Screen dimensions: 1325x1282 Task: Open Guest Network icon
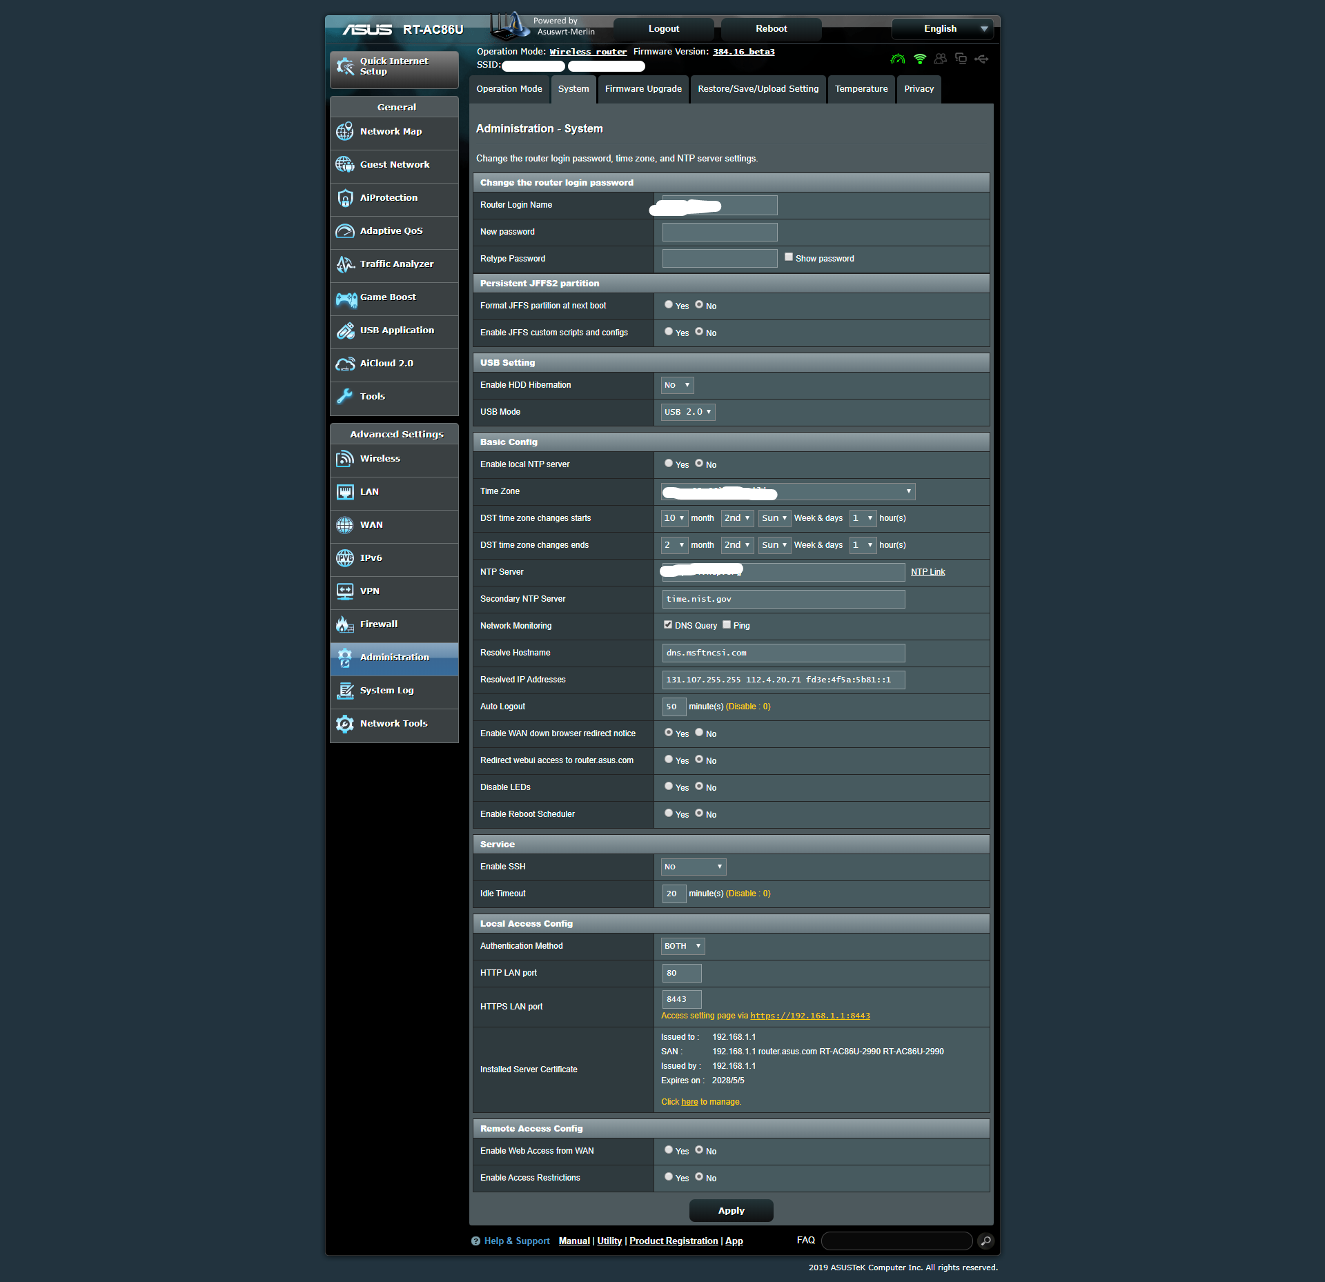(x=345, y=164)
